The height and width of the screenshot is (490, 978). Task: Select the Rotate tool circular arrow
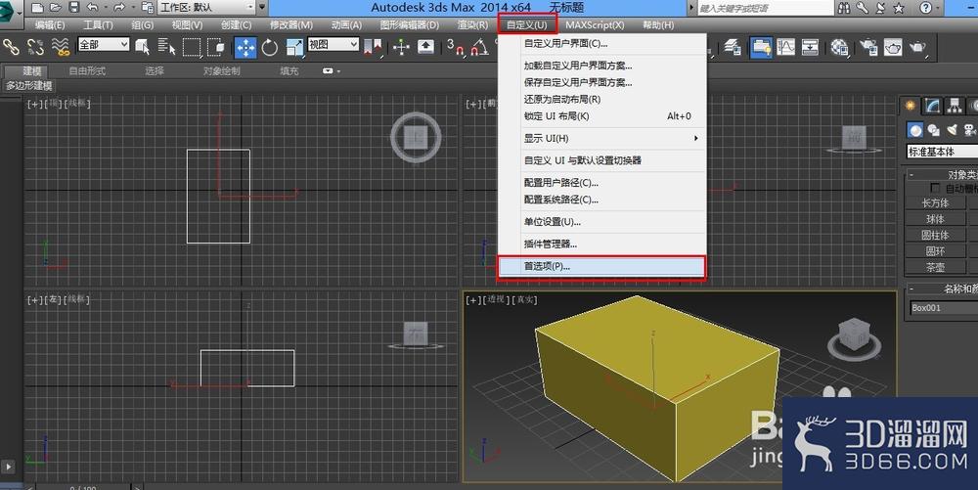pyautogui.click(x=270, y=47)
